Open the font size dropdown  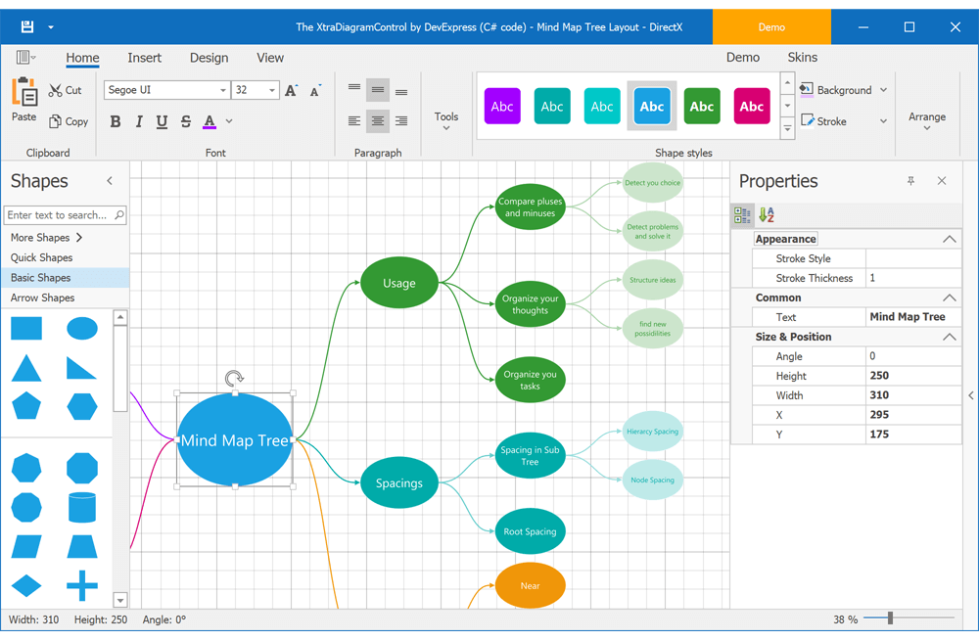pos(271,89)
